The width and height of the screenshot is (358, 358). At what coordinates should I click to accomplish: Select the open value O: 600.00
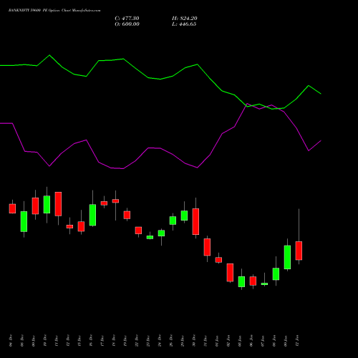tap(127, 24)
